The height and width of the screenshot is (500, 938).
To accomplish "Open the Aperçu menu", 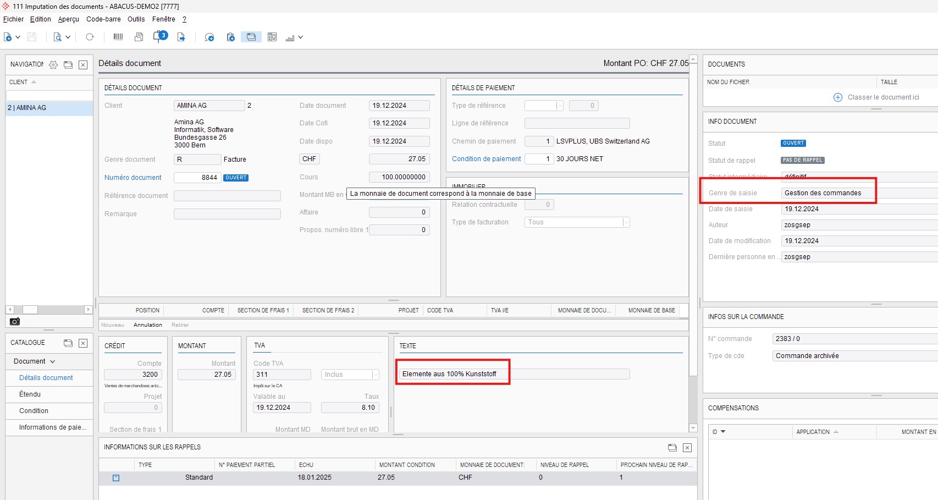I will point(69,19).
